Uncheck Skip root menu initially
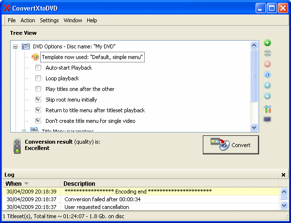 click(38, 100)
